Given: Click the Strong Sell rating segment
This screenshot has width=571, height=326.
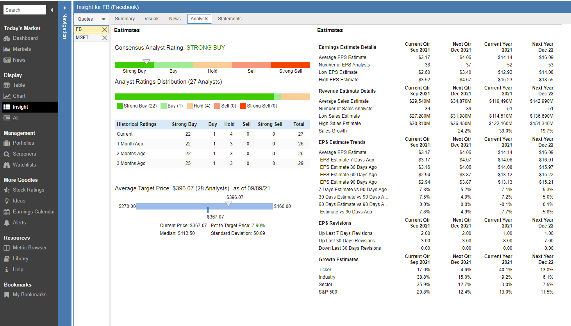Looking at the screenshot, I should point(291,65).
